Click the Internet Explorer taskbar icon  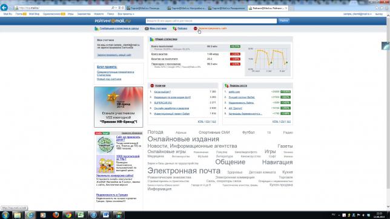pyautogui.click(x=30, y=215)
